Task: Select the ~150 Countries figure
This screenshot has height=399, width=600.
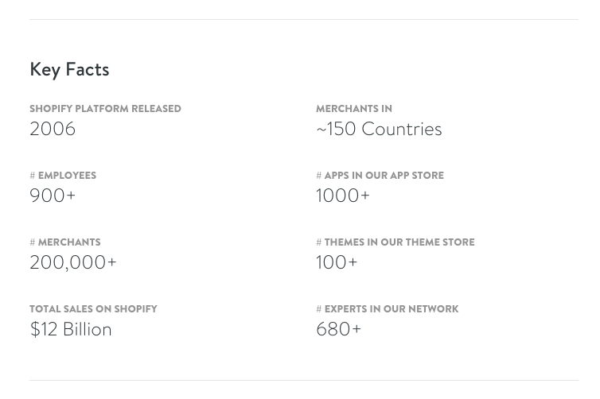Action: [379, 129]
